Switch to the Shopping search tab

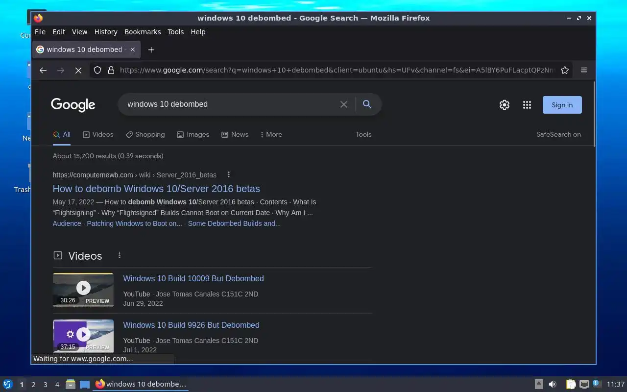pyautogui.click(x=145, y=134)
